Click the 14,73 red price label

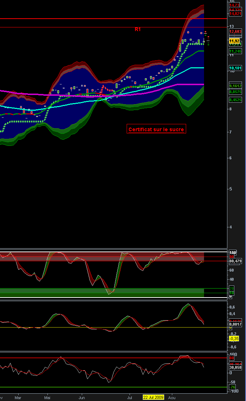pyautogui.click(x=235, y=5)
